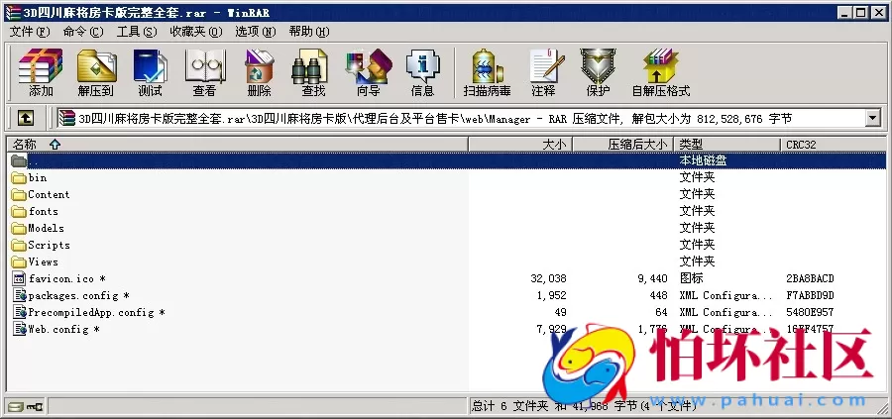892x419 pixels.
Task: Click the WinRAR title bar icon
Action: click(x=12, y=12)
